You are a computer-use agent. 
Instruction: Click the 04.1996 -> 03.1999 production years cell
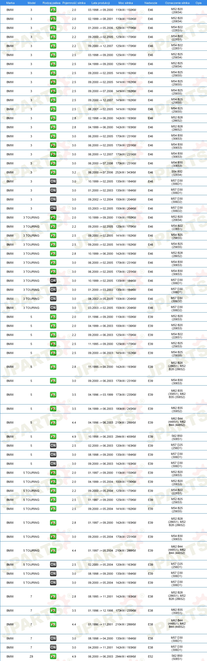coord(101,395)
